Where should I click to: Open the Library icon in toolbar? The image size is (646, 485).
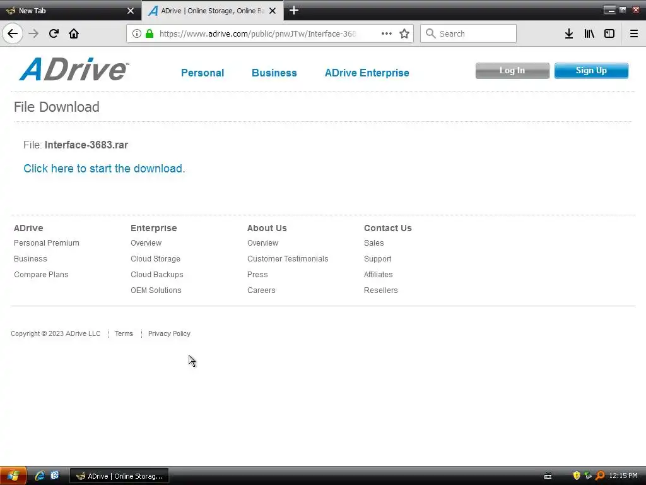click(x=589, y=33)
